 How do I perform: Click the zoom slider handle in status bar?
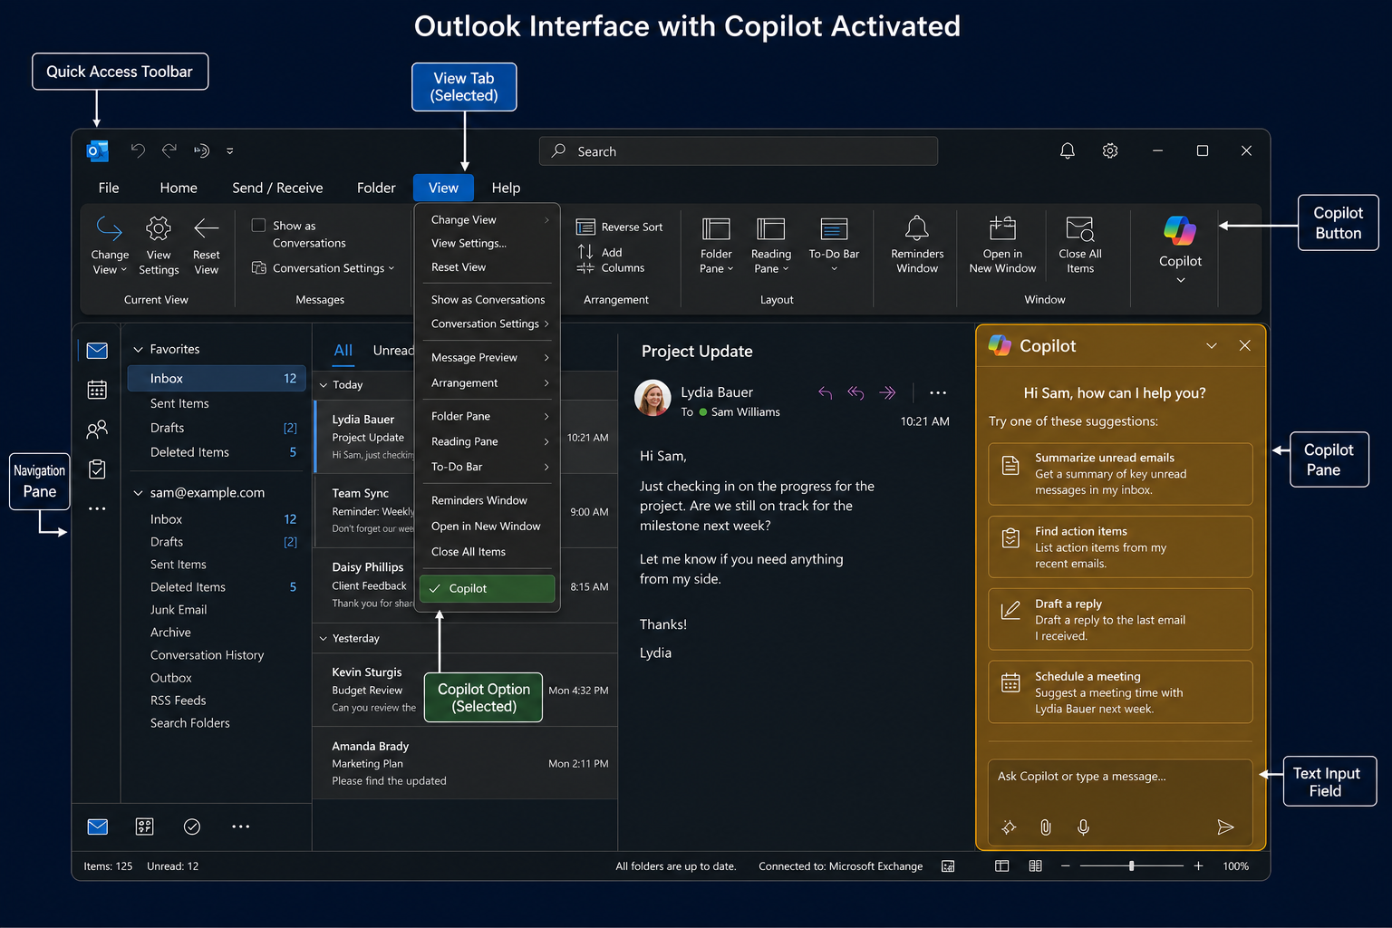[1132, 866]
